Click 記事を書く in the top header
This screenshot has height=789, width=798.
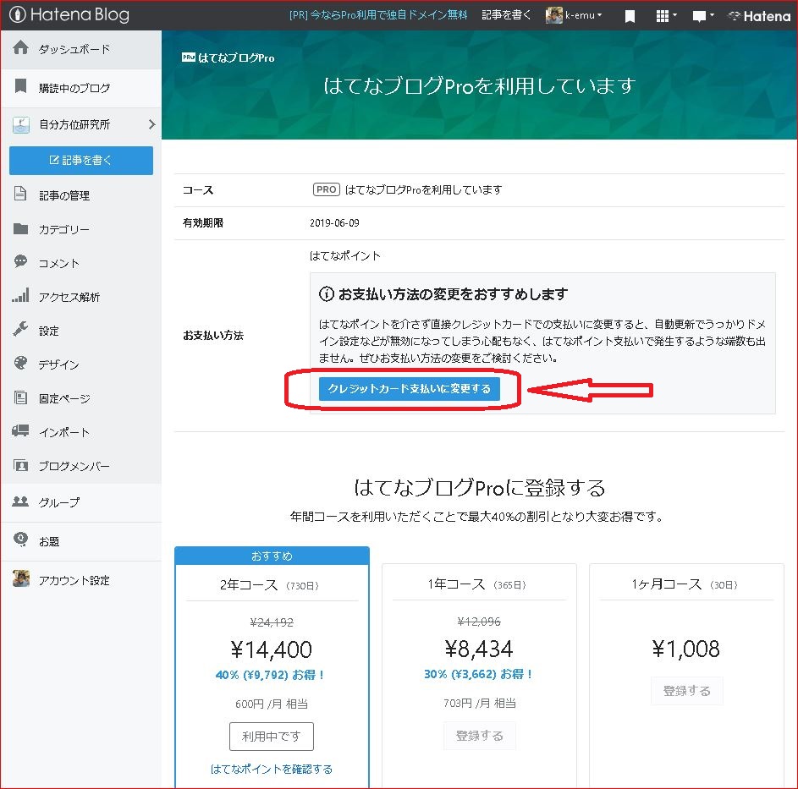pyautogui.click(x=506, y=15)
